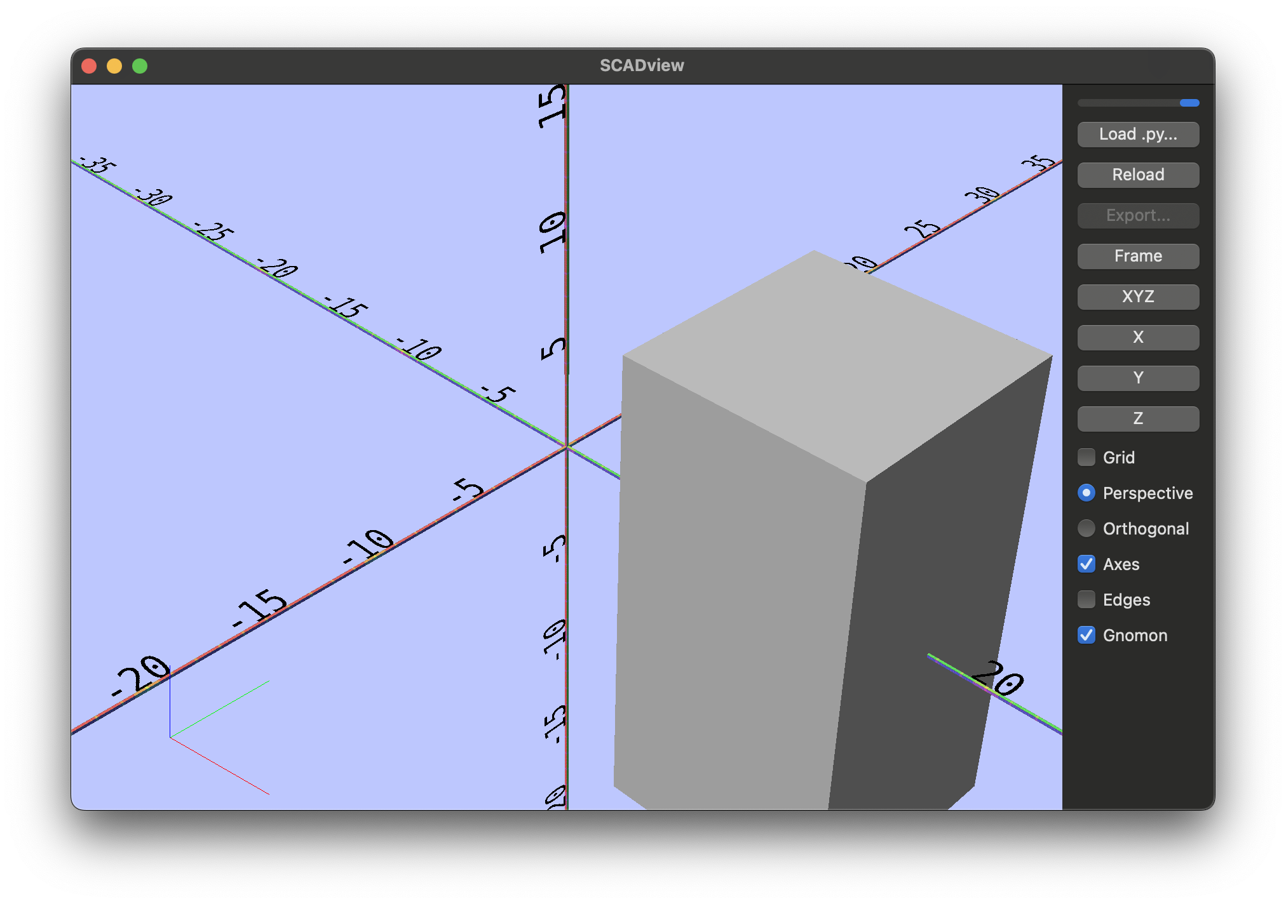This screenshot has height=904, width=1286.
Task: Select the Perspective radio button
Action: point(1086,493)
